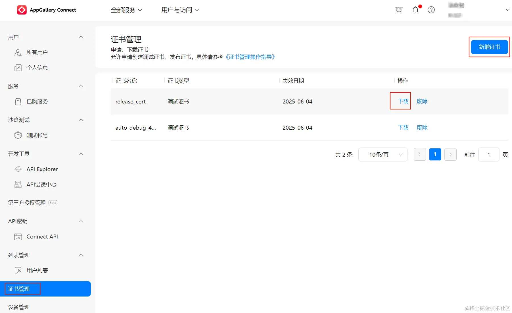Image resolution: width=512 pixels, height=313 pixels.
Task: Collapse the 沙盒测试 sidebar section
Action: click(x=81, y=120)
